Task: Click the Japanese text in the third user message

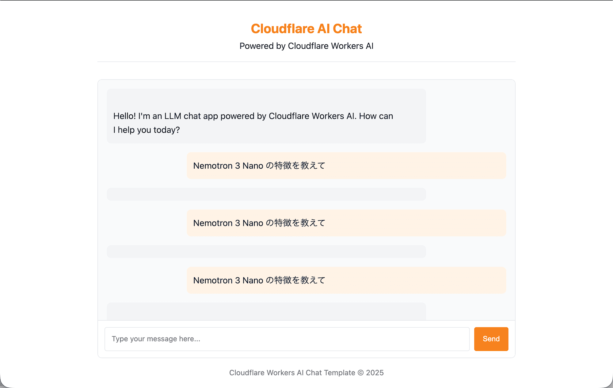Action: pos(295,280)
